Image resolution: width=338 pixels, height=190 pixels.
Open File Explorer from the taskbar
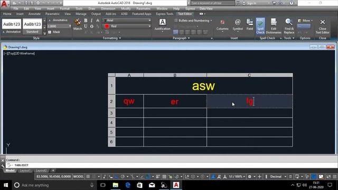(115, 185)
